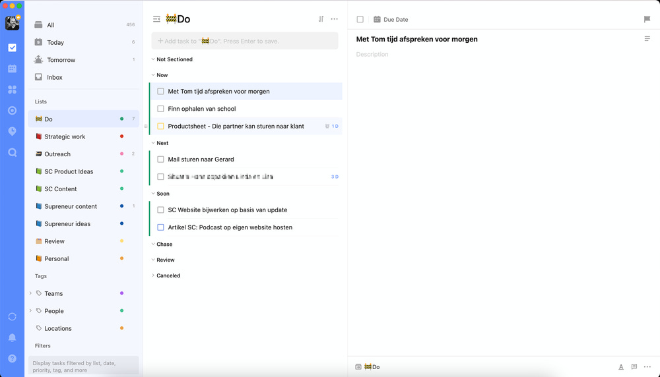The width and height of the screenshot is (660, 377).
Task: Select the SC Content list
Action: coord(83,188)
